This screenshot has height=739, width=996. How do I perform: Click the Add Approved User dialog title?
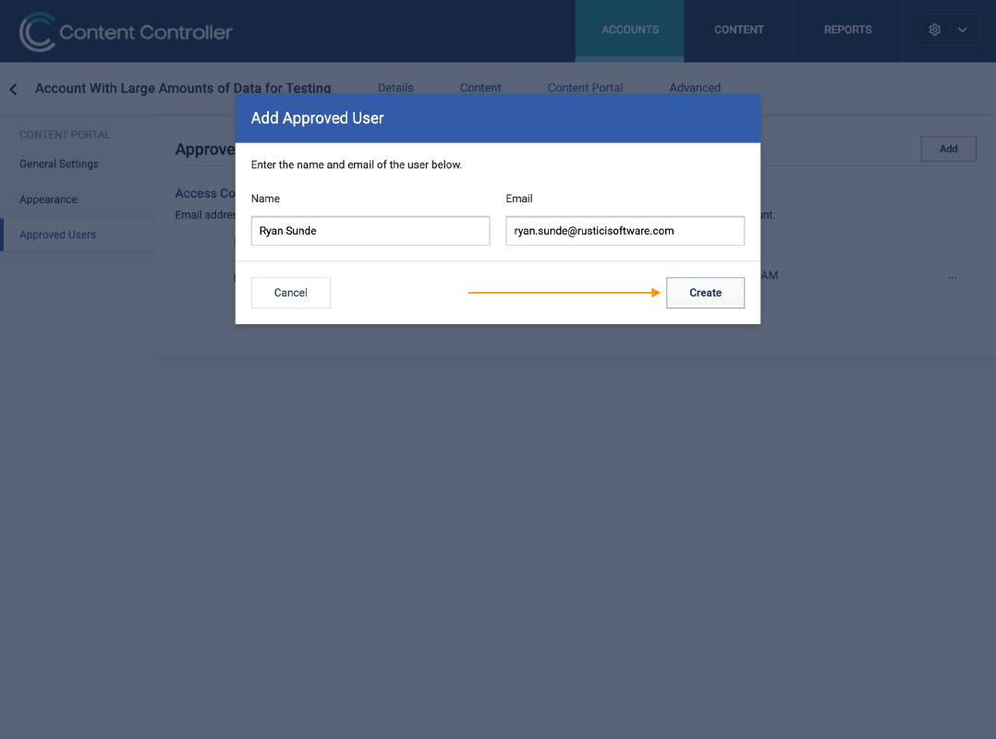[x=317, y=118]
